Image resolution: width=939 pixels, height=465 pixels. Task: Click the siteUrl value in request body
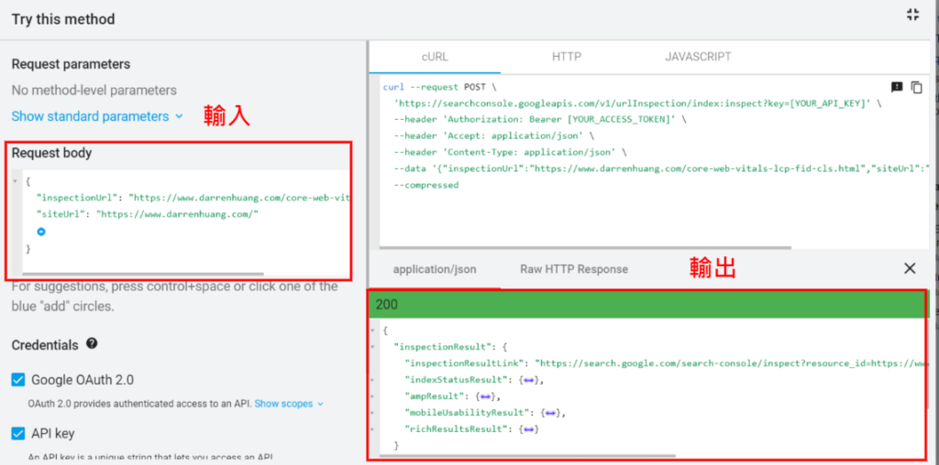click(x=177, y=214)
